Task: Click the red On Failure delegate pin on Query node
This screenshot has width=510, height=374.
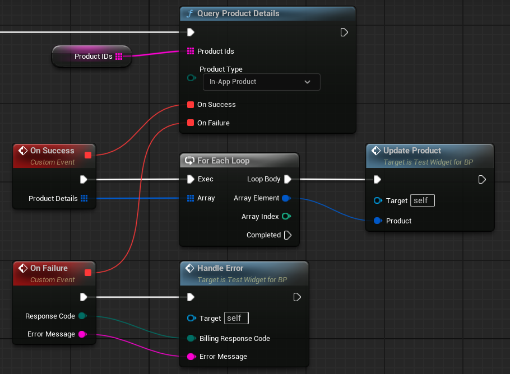Action: tap(190, 123)
